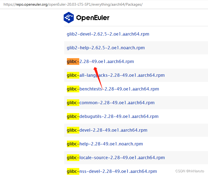Open glibc-devel-2.28-49.oe1.aarch64.rpm link

point(107,130)
